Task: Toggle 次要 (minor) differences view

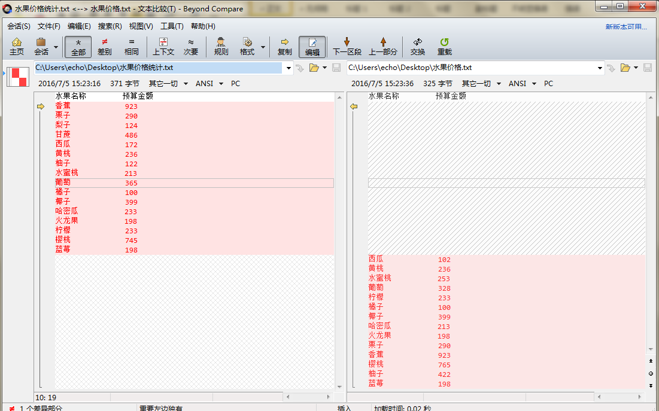Action: (x=191, y=46)
